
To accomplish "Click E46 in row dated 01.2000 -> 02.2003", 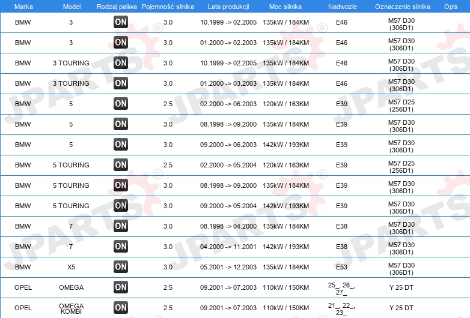I will pyautogui.click(x=342, y=43).
